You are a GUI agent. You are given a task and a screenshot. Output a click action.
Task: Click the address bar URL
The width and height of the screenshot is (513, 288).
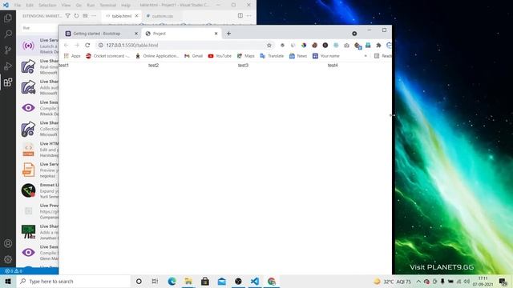coord(132,45)
